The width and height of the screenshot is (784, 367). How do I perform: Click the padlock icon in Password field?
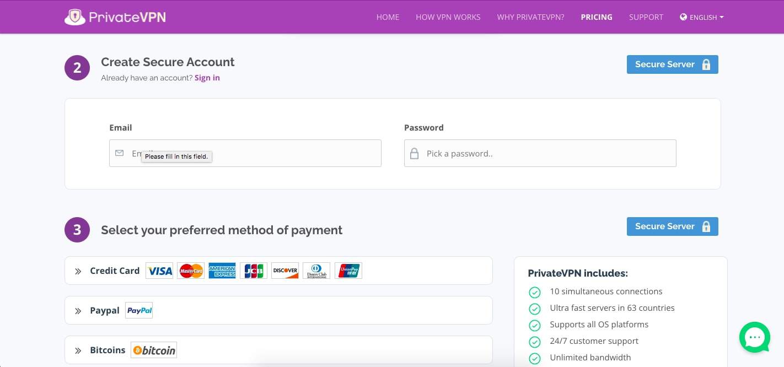pos(414,153)
